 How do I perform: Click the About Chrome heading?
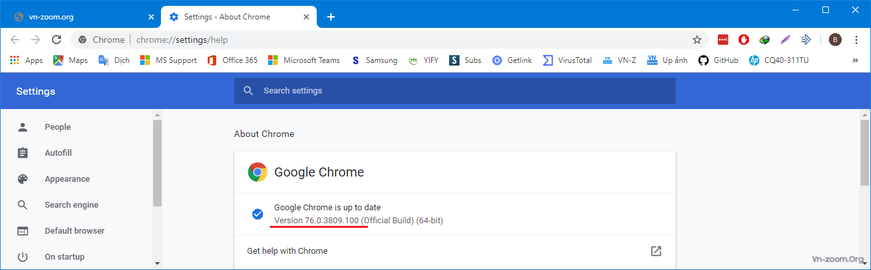click(264, 134)
